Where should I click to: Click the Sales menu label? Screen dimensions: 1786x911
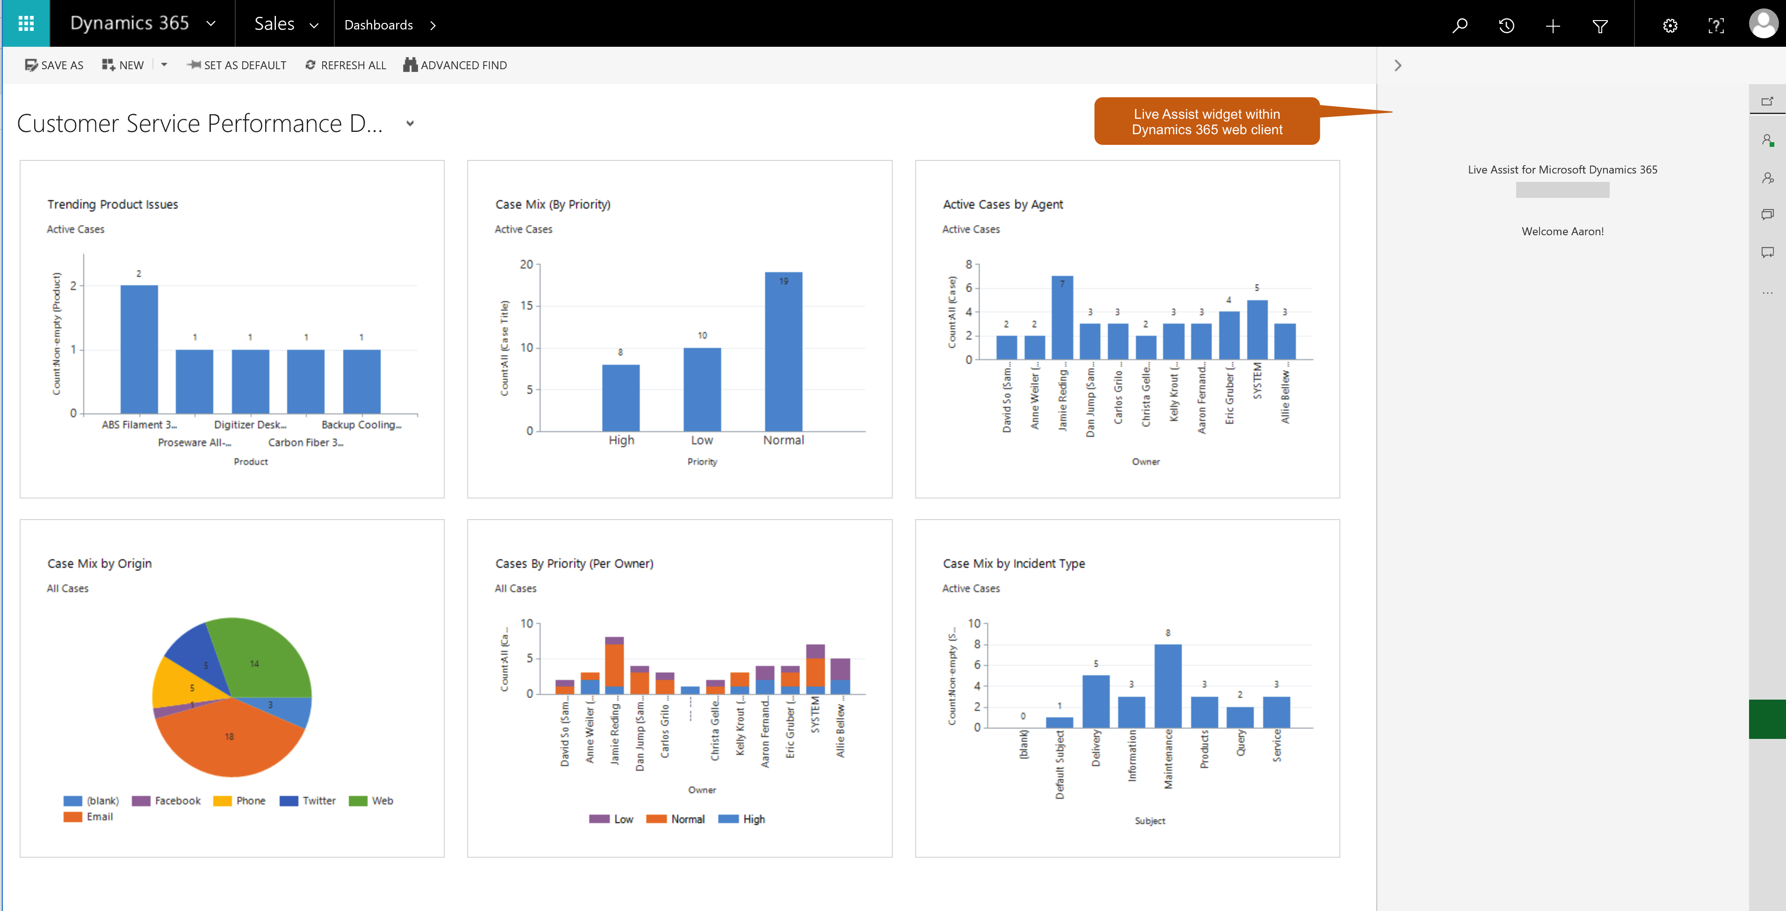click(x=275, y=24)
